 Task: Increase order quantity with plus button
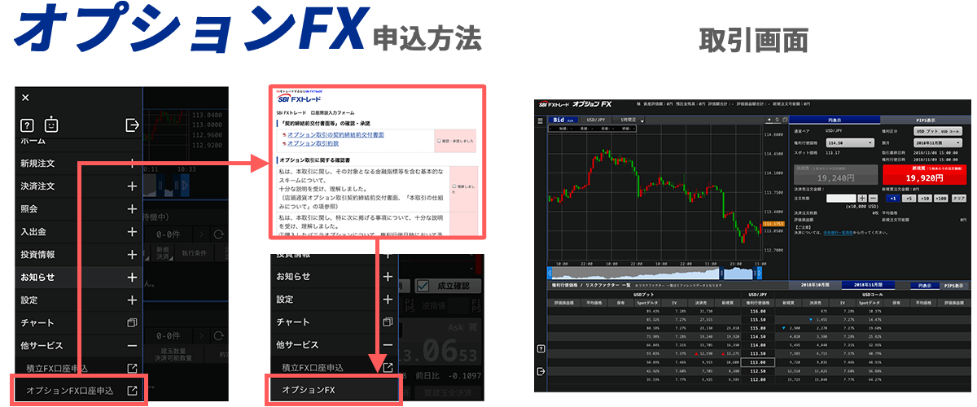pyautogui.click(x=862, y=198)
